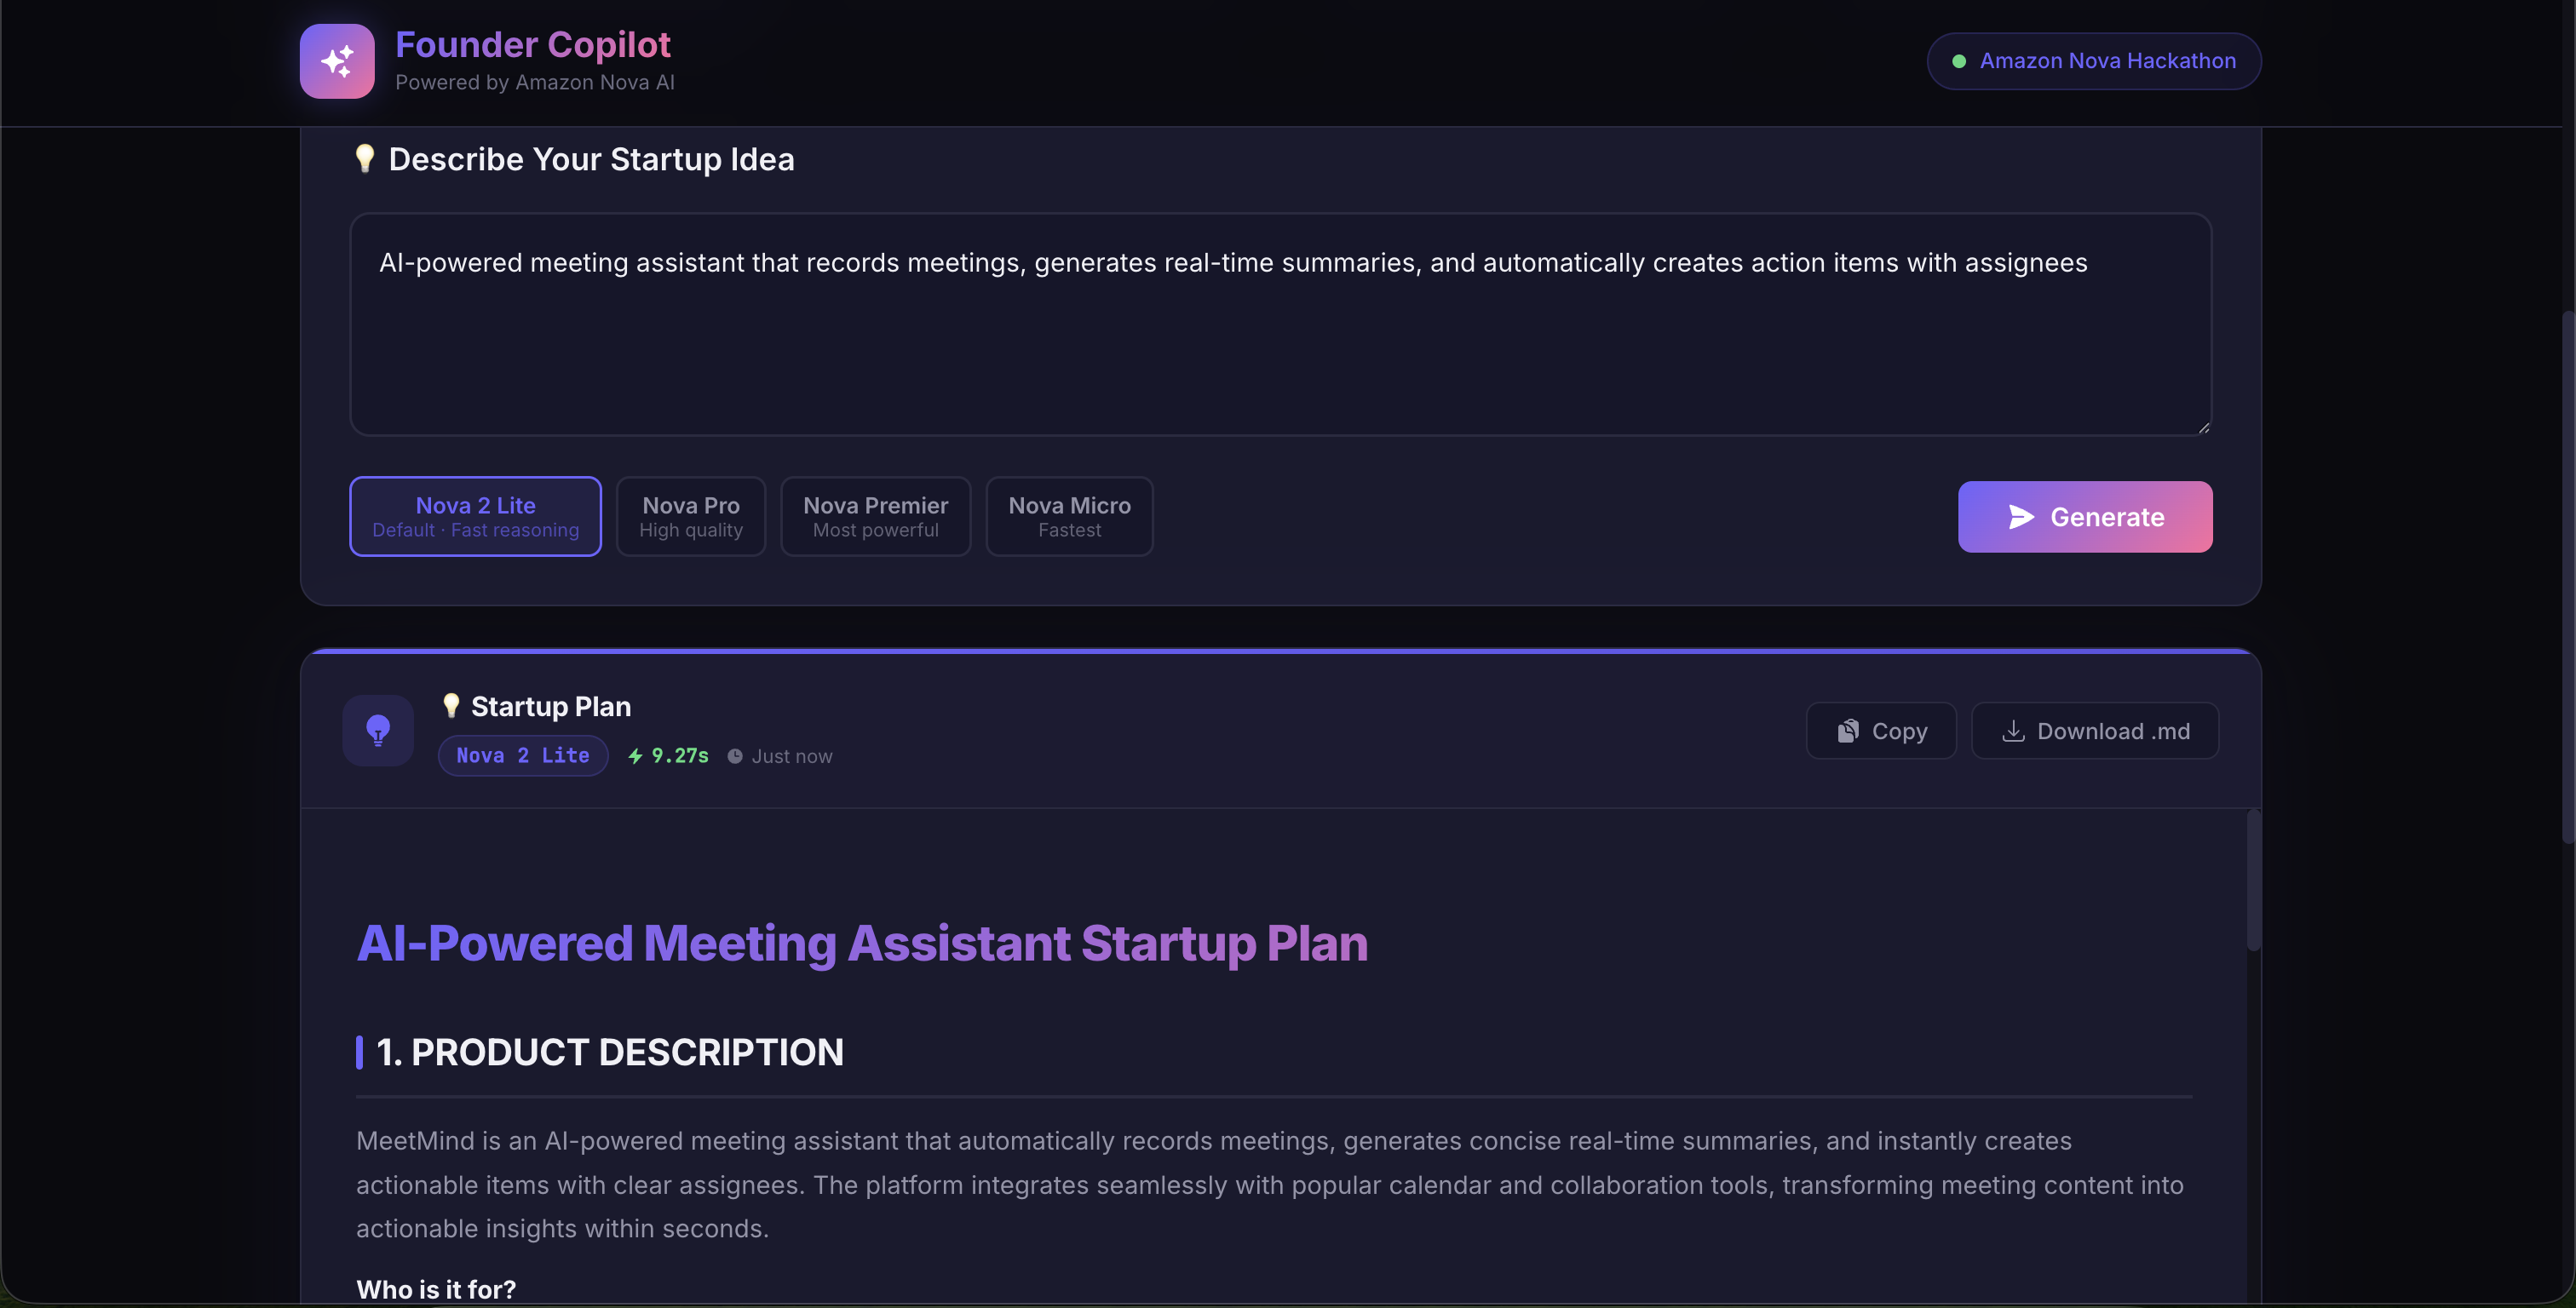Click the clock icon next to Just now
The width and height of the screenshot is (2576, 1308).
(x=735, y=756)
